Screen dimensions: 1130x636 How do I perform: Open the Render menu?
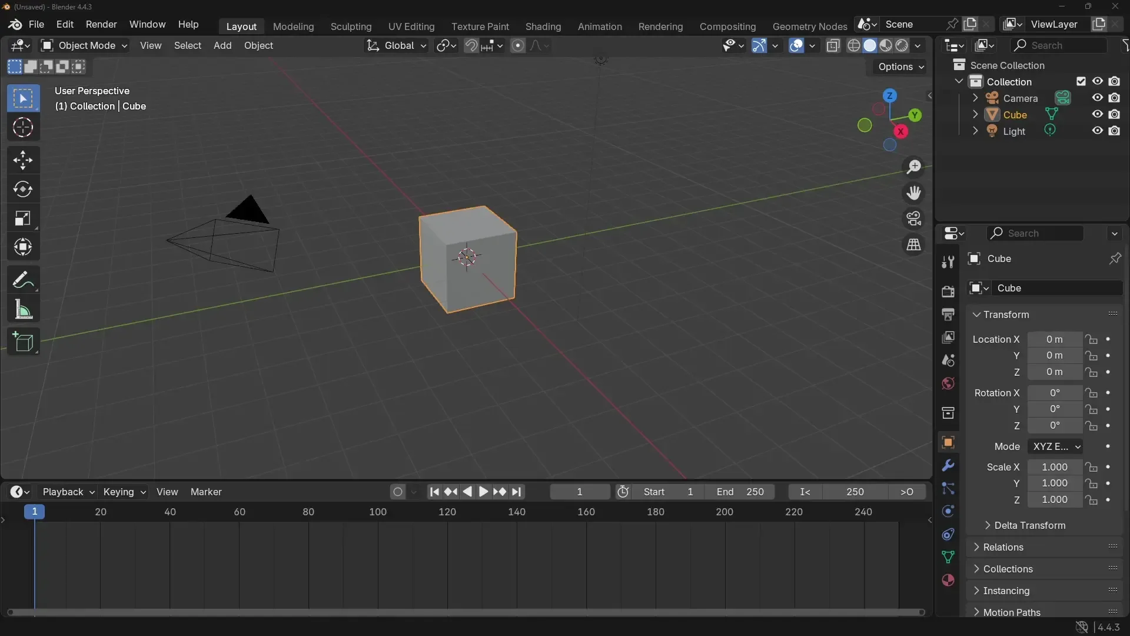[x=101, y=24]
